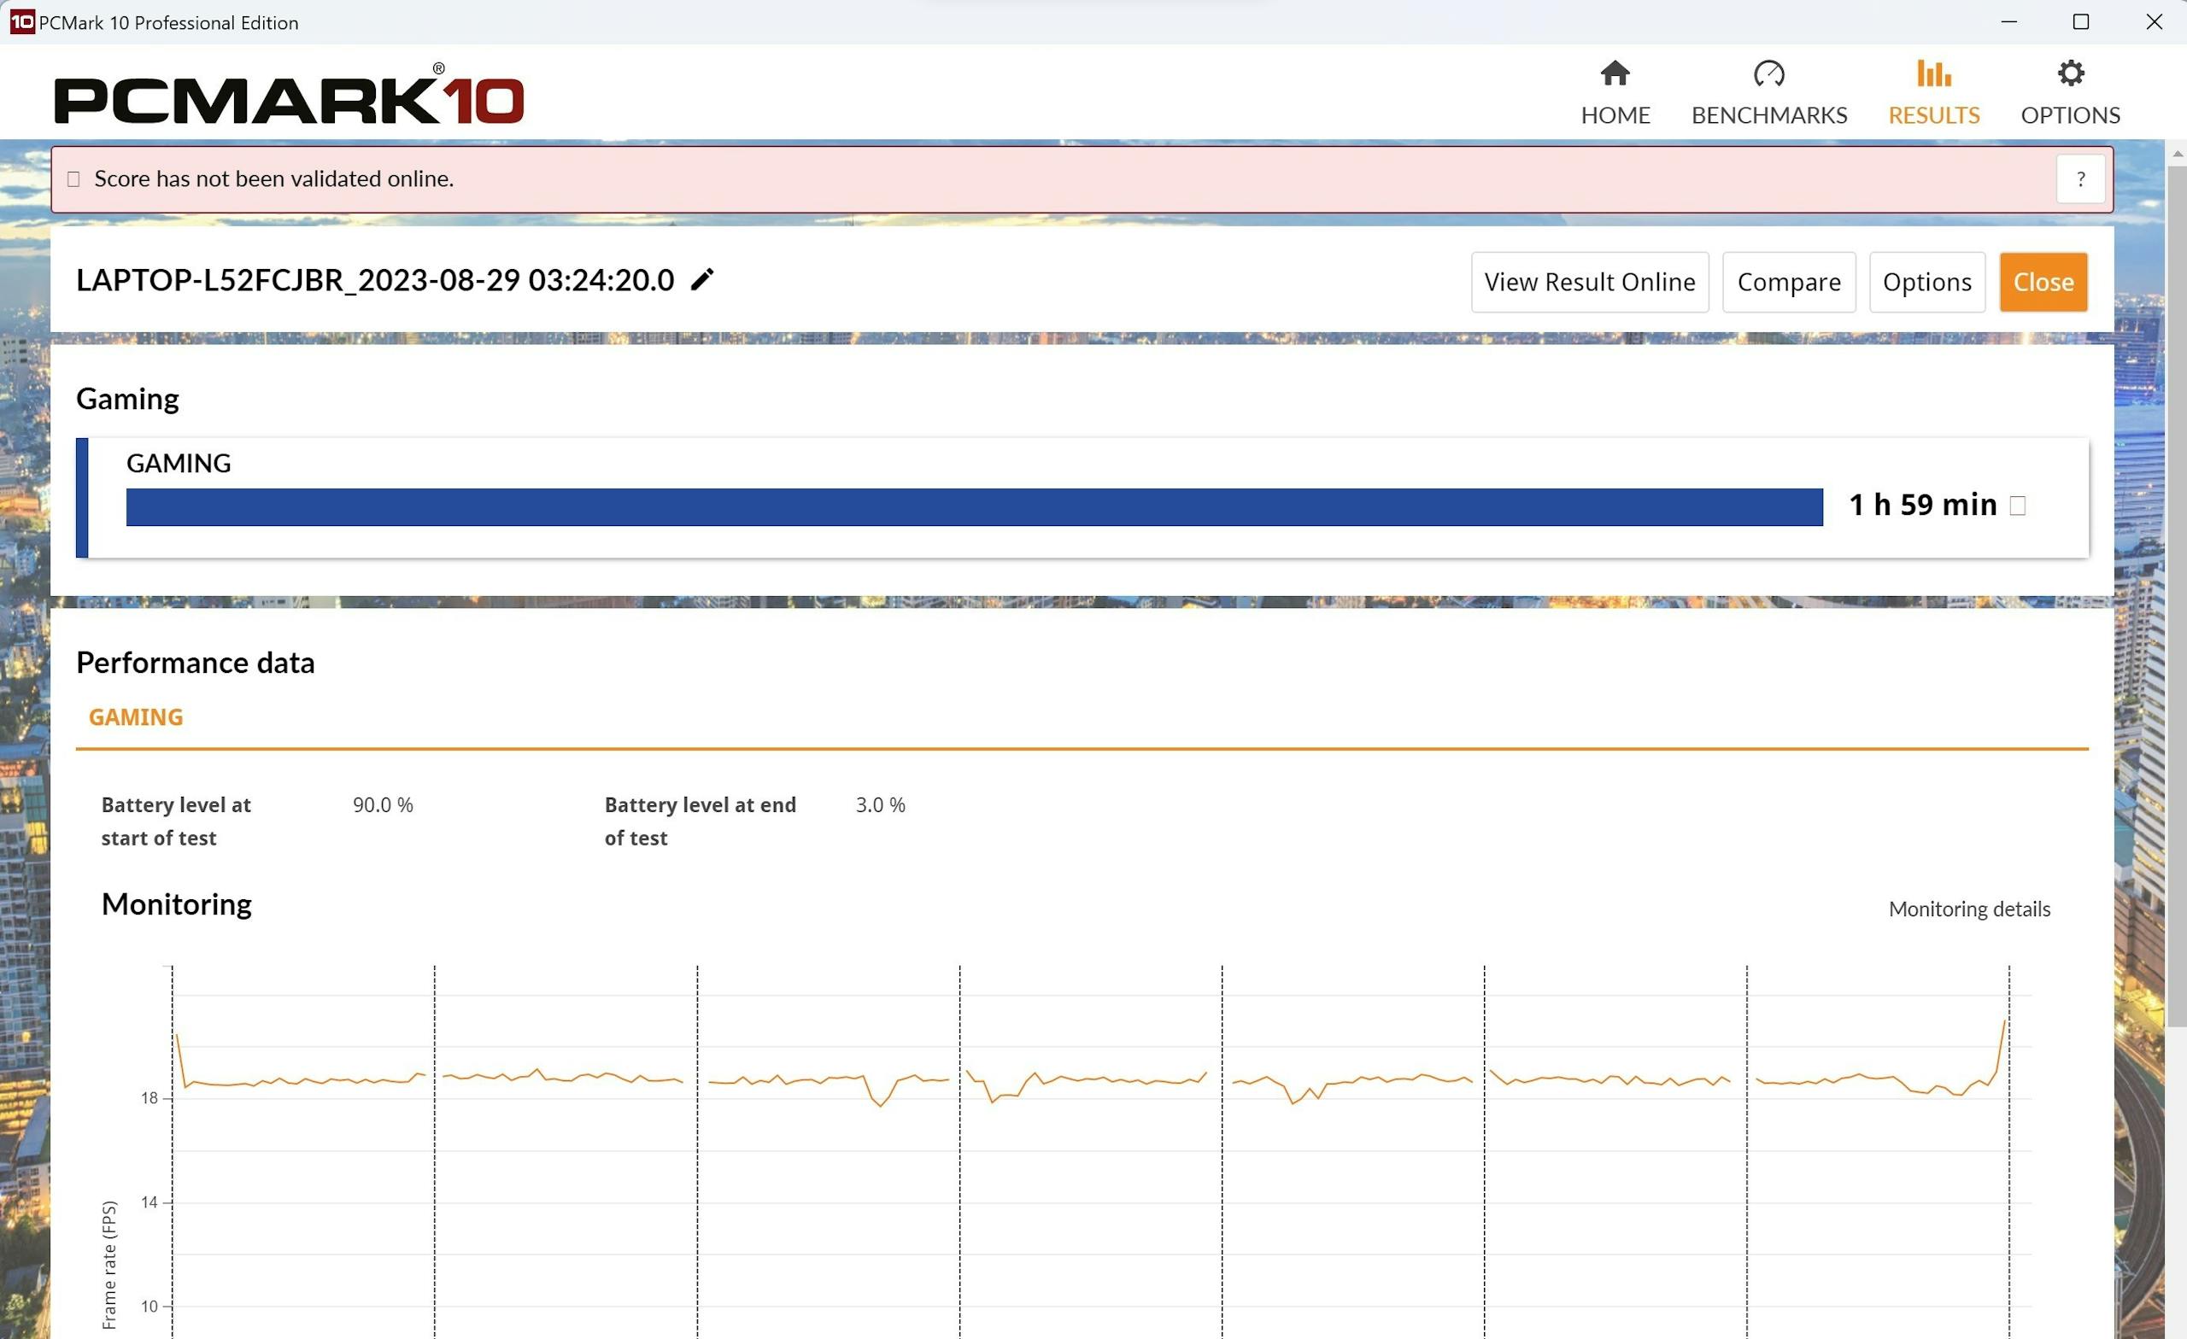
Task: Click the scrollbar up arrow
Action: pos(2177,155)
